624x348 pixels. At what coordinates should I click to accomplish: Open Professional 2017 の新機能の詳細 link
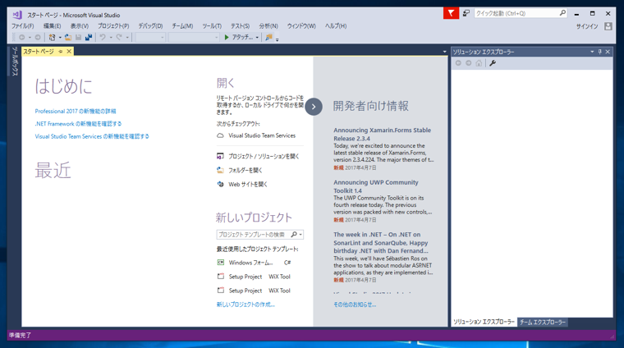point(76,112)
